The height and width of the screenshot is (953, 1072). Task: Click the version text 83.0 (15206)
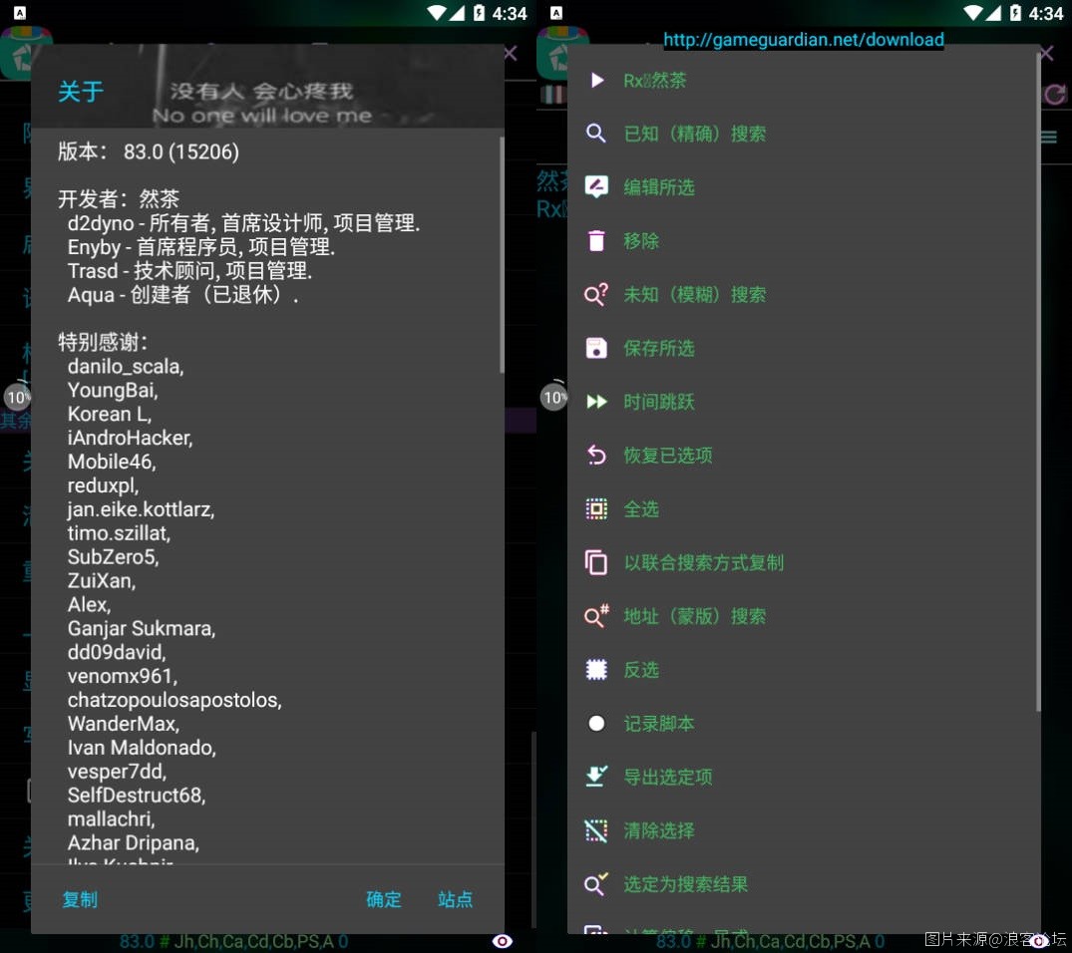pyautogui.click(x=181, y=152)
